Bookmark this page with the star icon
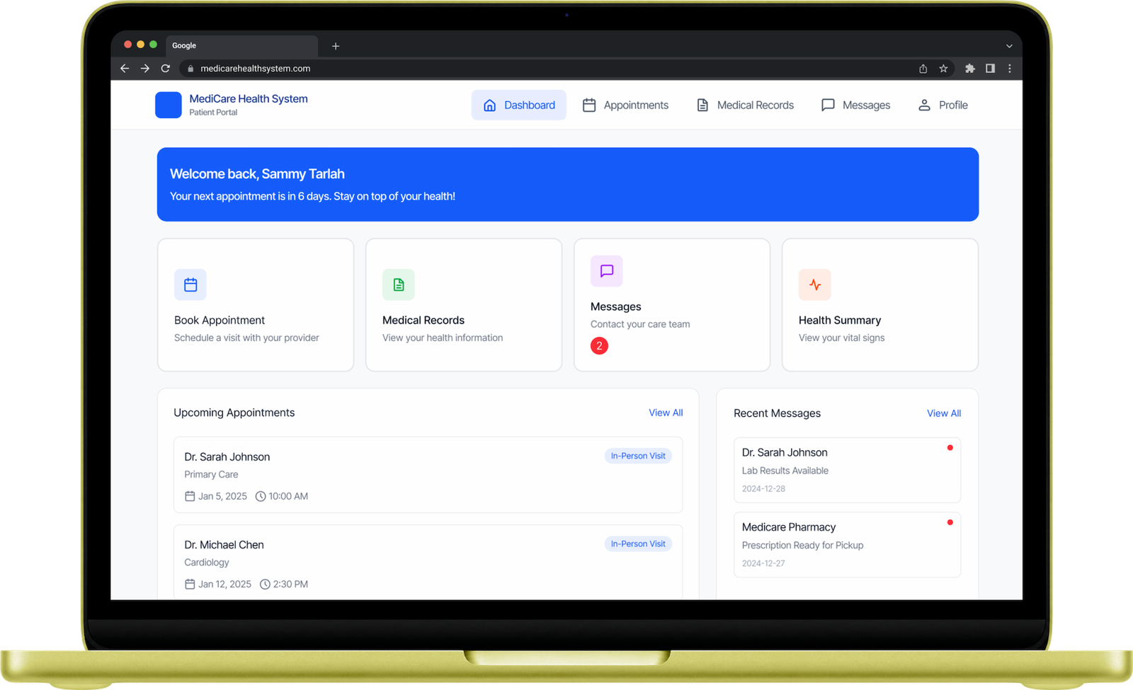Screen dimensions: 1133x690 943,69
